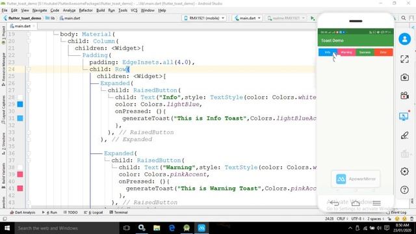Tap the phone back navigation button
The image size is (416, 234).
pos(334,203)
